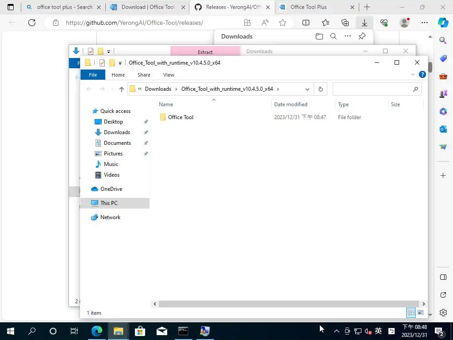The width and height of the screenshot is (453, 340).
Task: Open the Home ribbon tab
Action: pyautogui.click(x=118, y=74)
